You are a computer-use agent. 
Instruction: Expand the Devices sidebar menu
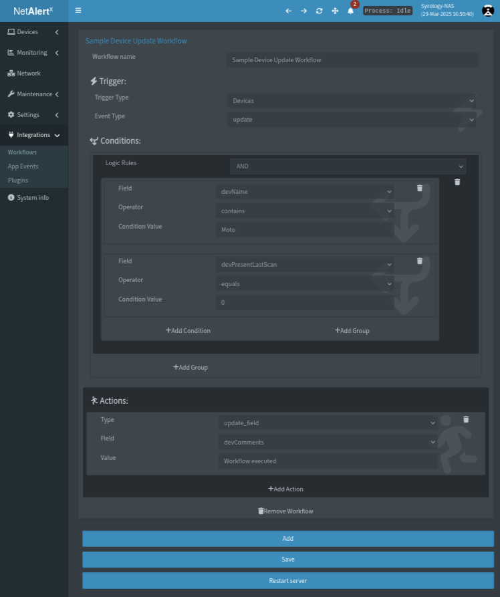click(33, 32)
